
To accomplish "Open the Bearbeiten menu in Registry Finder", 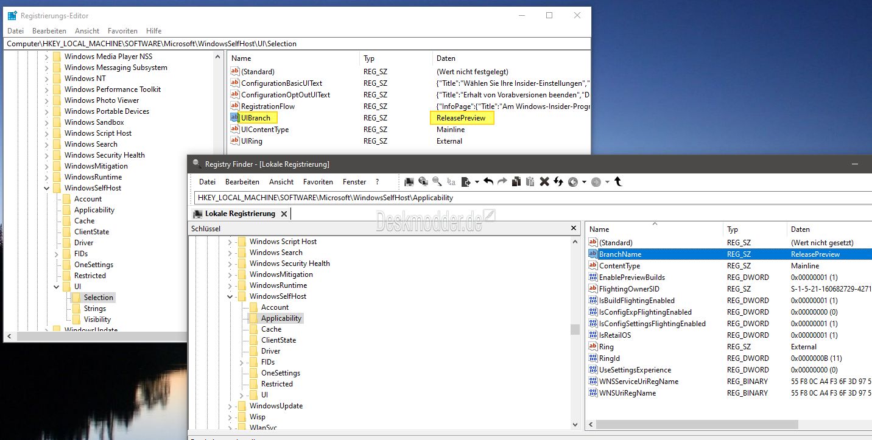I will [x=242, y=181].
